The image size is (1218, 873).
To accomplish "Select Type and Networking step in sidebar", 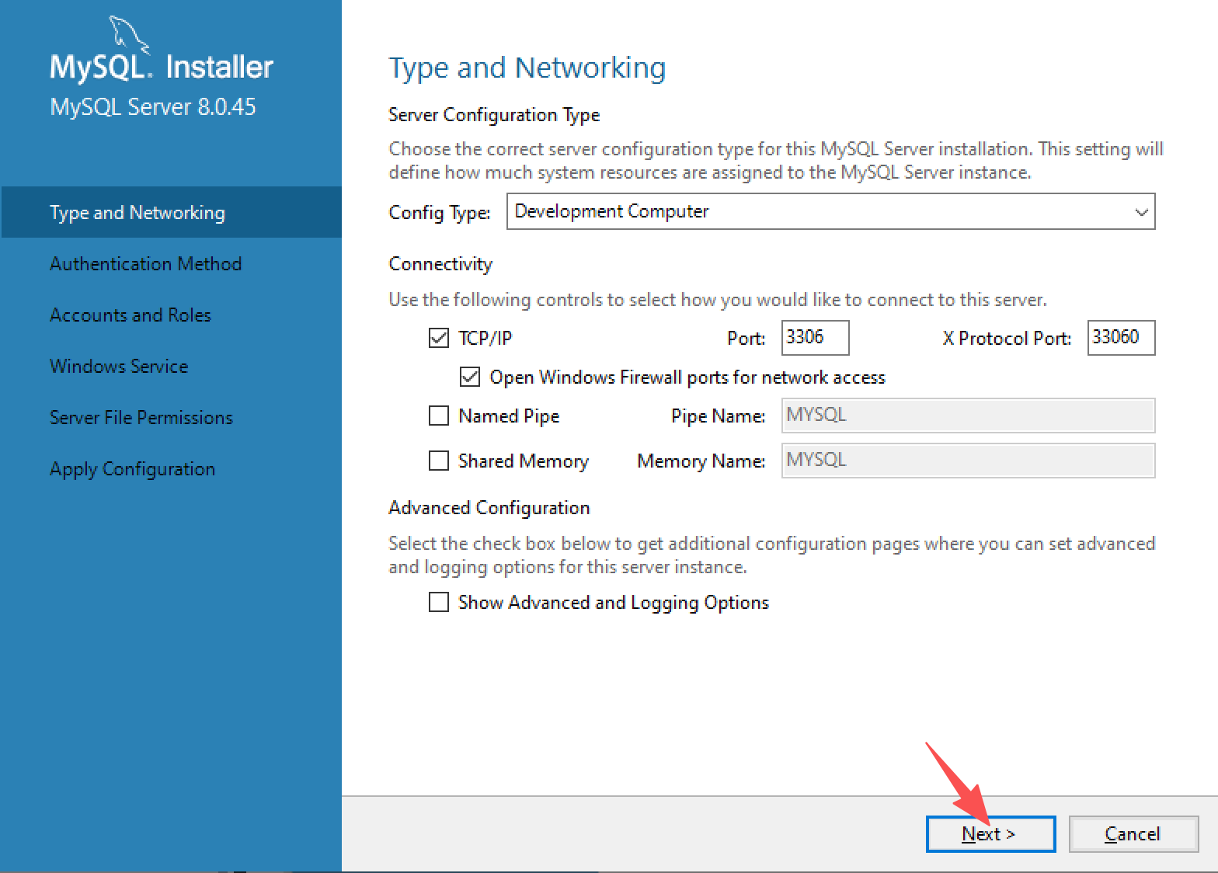I will tap(171, 212).
